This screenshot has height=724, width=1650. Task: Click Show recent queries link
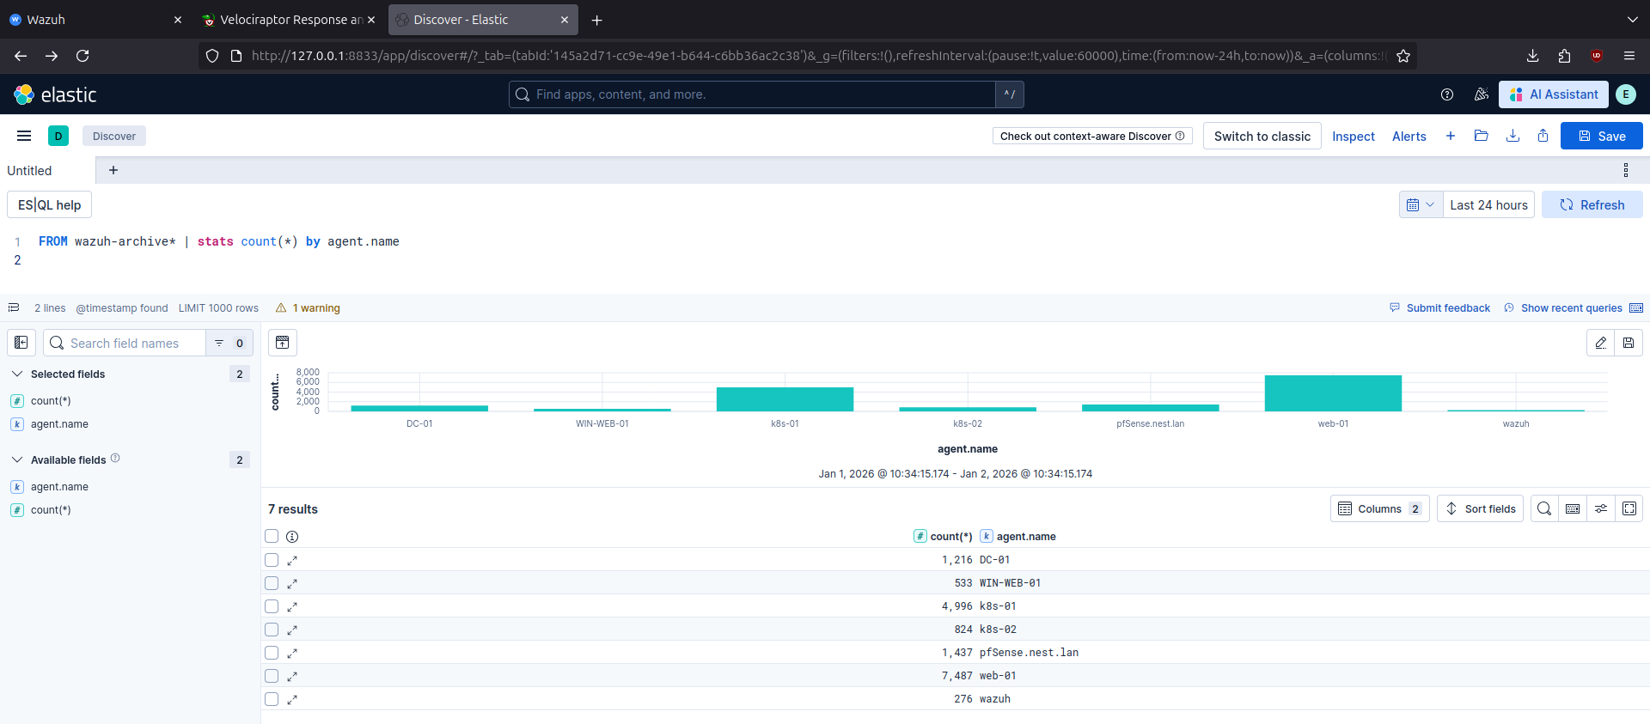click(x=1564, y=307)
